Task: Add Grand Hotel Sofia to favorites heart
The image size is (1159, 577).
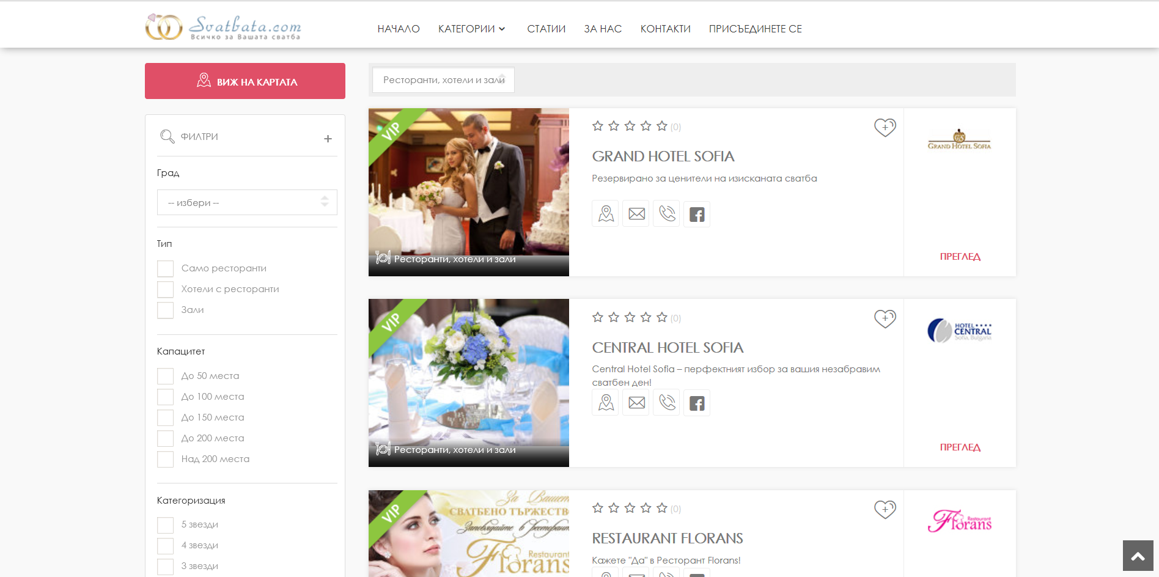Action: (x=885, y=127)
